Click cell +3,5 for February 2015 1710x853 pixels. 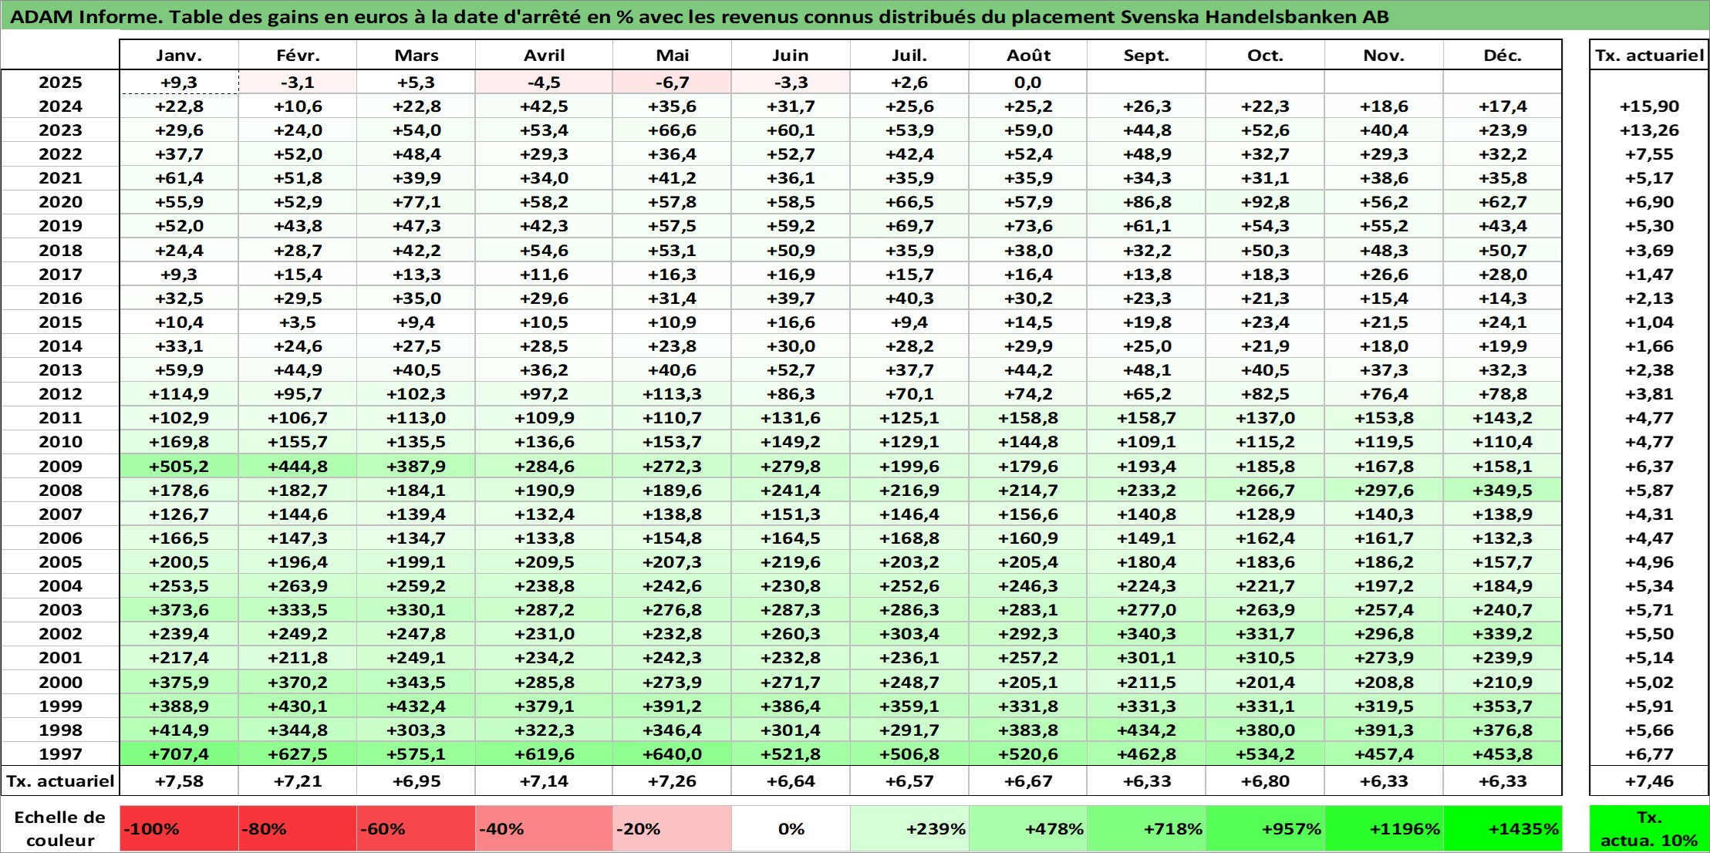pos(298,322)
